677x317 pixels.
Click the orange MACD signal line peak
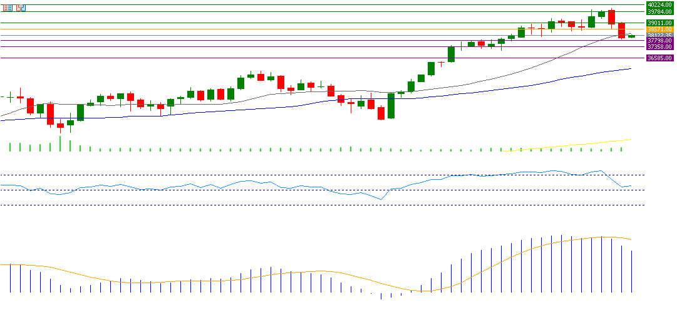[602, 237]
